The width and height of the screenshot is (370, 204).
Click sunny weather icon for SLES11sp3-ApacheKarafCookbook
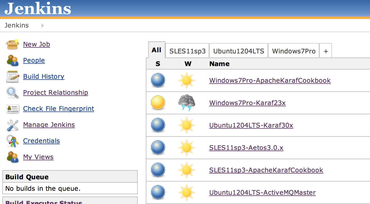(187, 170)
